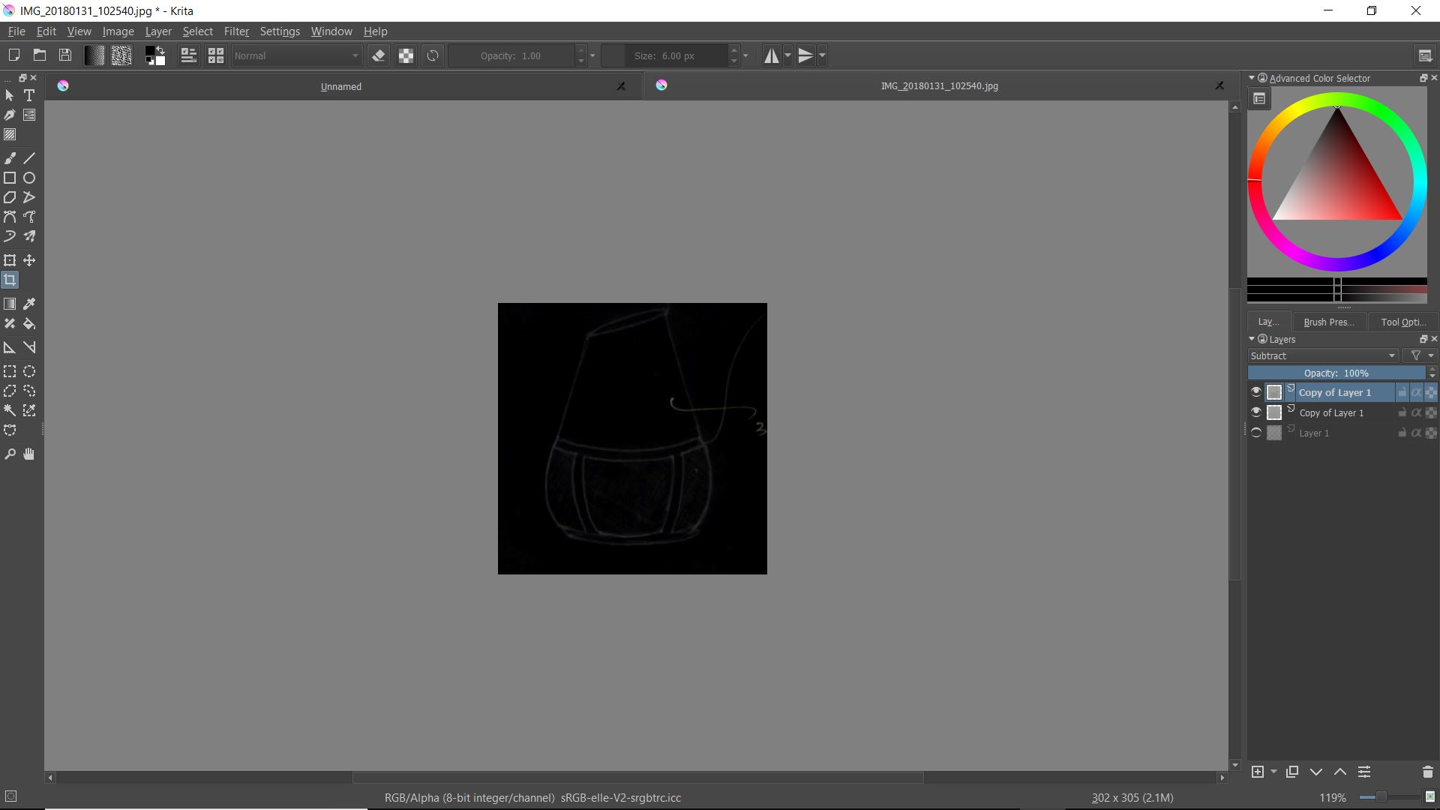Open the Tool Options docker tab
1440x810 pixels.
pyautogui.click(x=1402, y=322)
